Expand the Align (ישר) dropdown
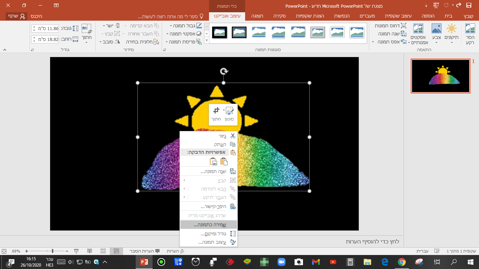The width and height of the screenshot is (479, 269). (x=104, y=26)
